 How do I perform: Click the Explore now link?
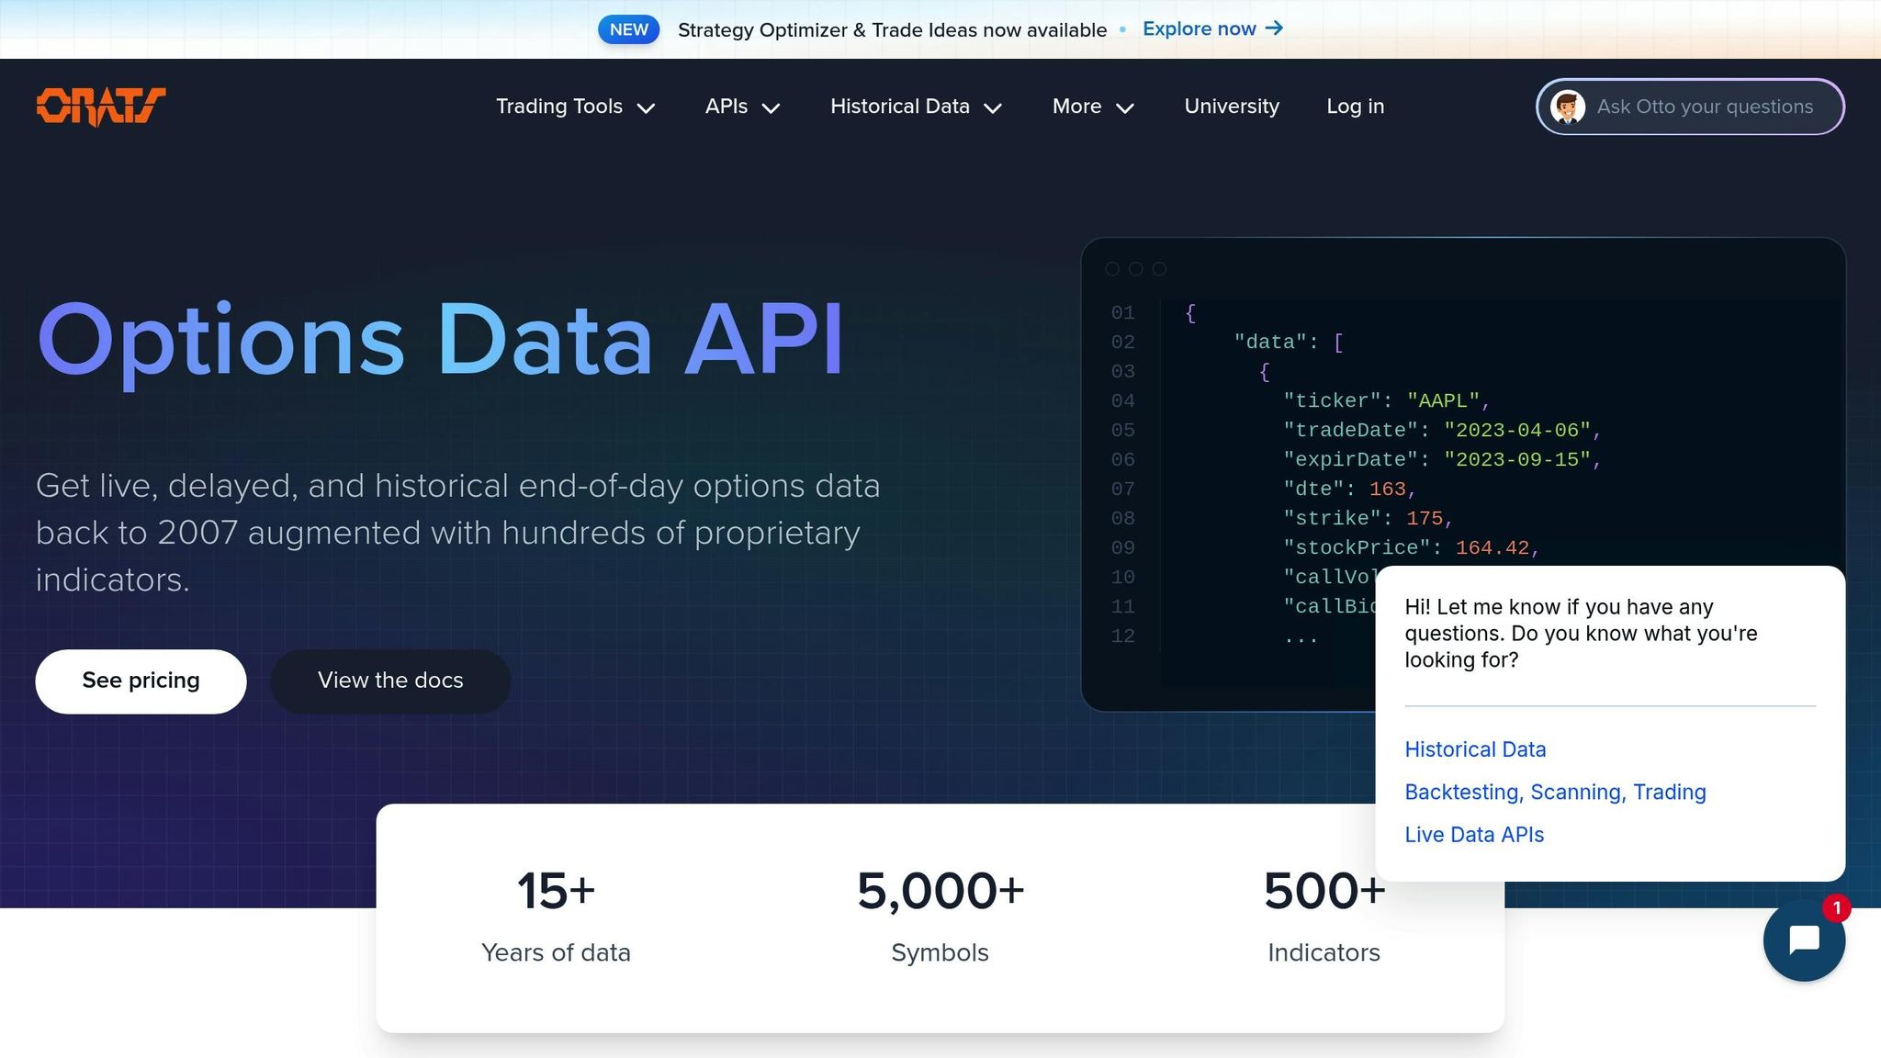click(1199, 28)
